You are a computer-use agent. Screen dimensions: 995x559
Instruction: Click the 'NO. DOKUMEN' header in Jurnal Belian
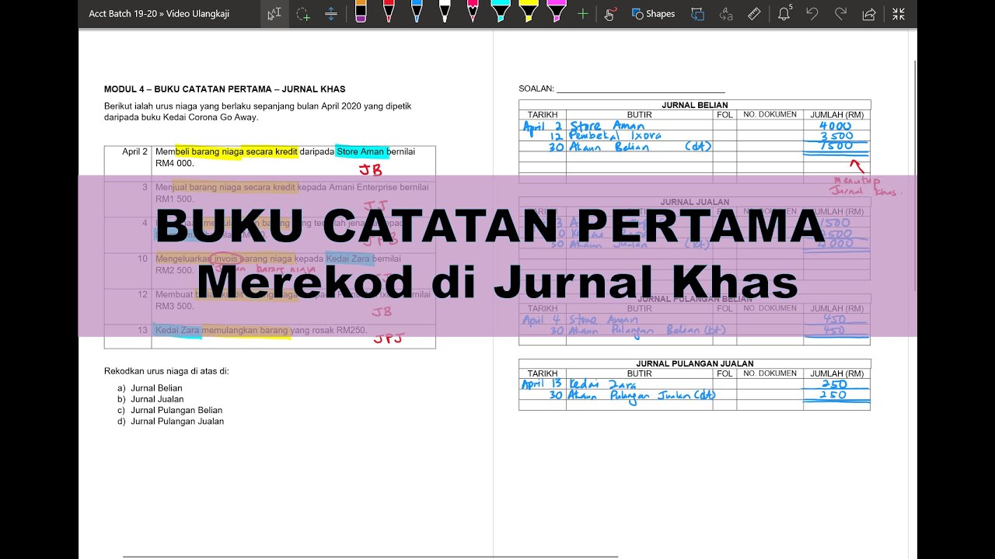pos(769,114)
